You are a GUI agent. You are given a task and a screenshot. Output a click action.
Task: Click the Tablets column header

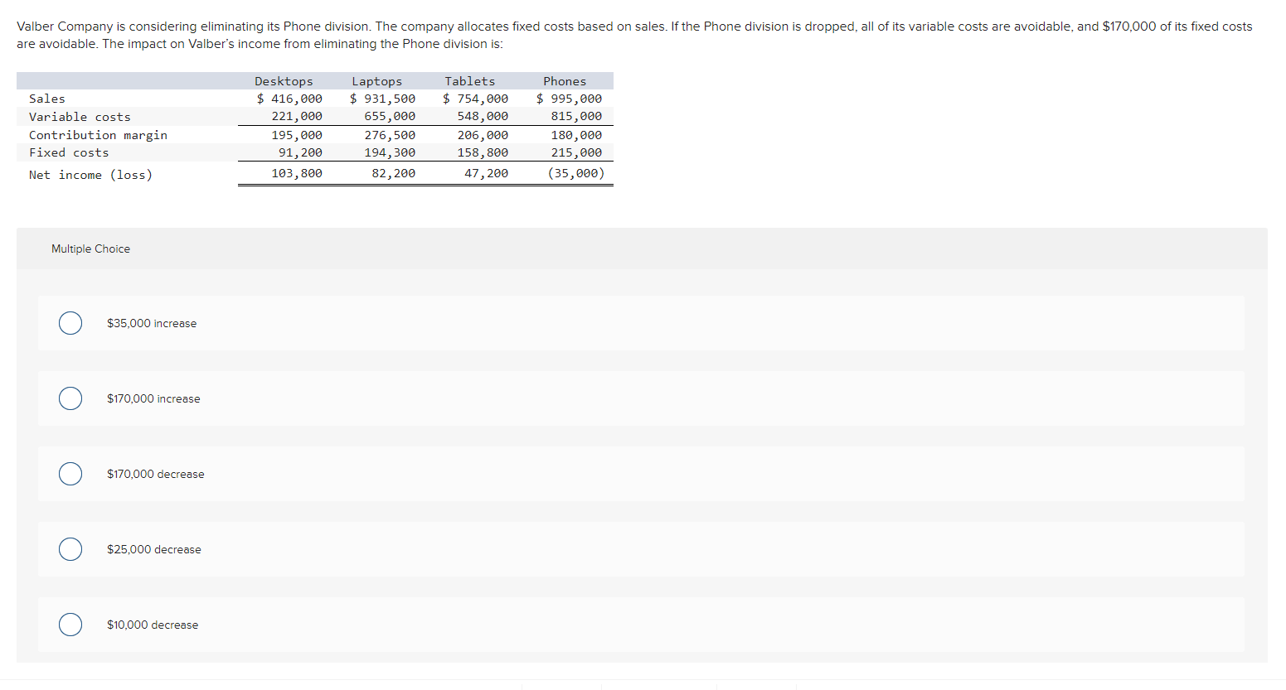coord(469,80)
